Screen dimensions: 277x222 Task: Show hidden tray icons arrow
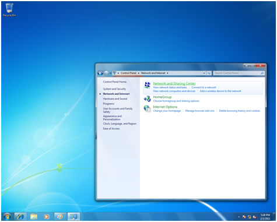click(239, 217)
